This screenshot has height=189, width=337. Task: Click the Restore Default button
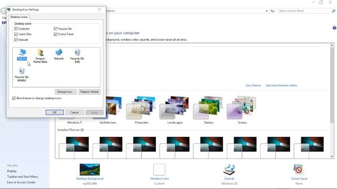click(90, 92)
